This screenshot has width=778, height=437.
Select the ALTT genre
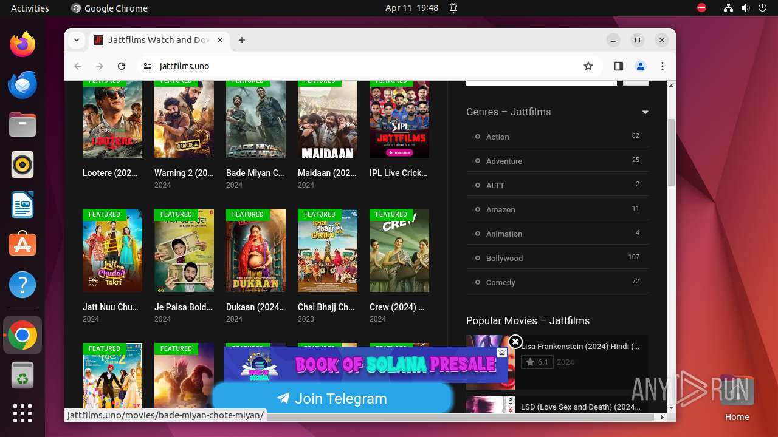[495, 186]
